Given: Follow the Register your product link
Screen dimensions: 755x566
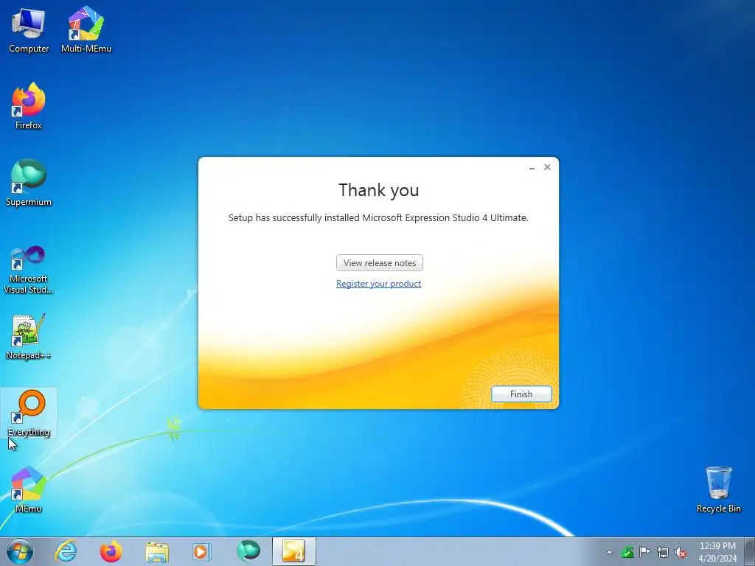Looking at the screenshot, I should tap(378, 284).
